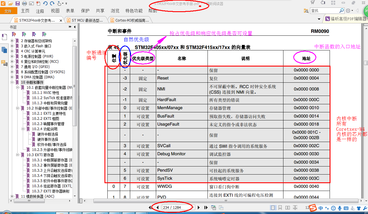
Task: Select the hand touch mode icon
Action: coord(59,3)
